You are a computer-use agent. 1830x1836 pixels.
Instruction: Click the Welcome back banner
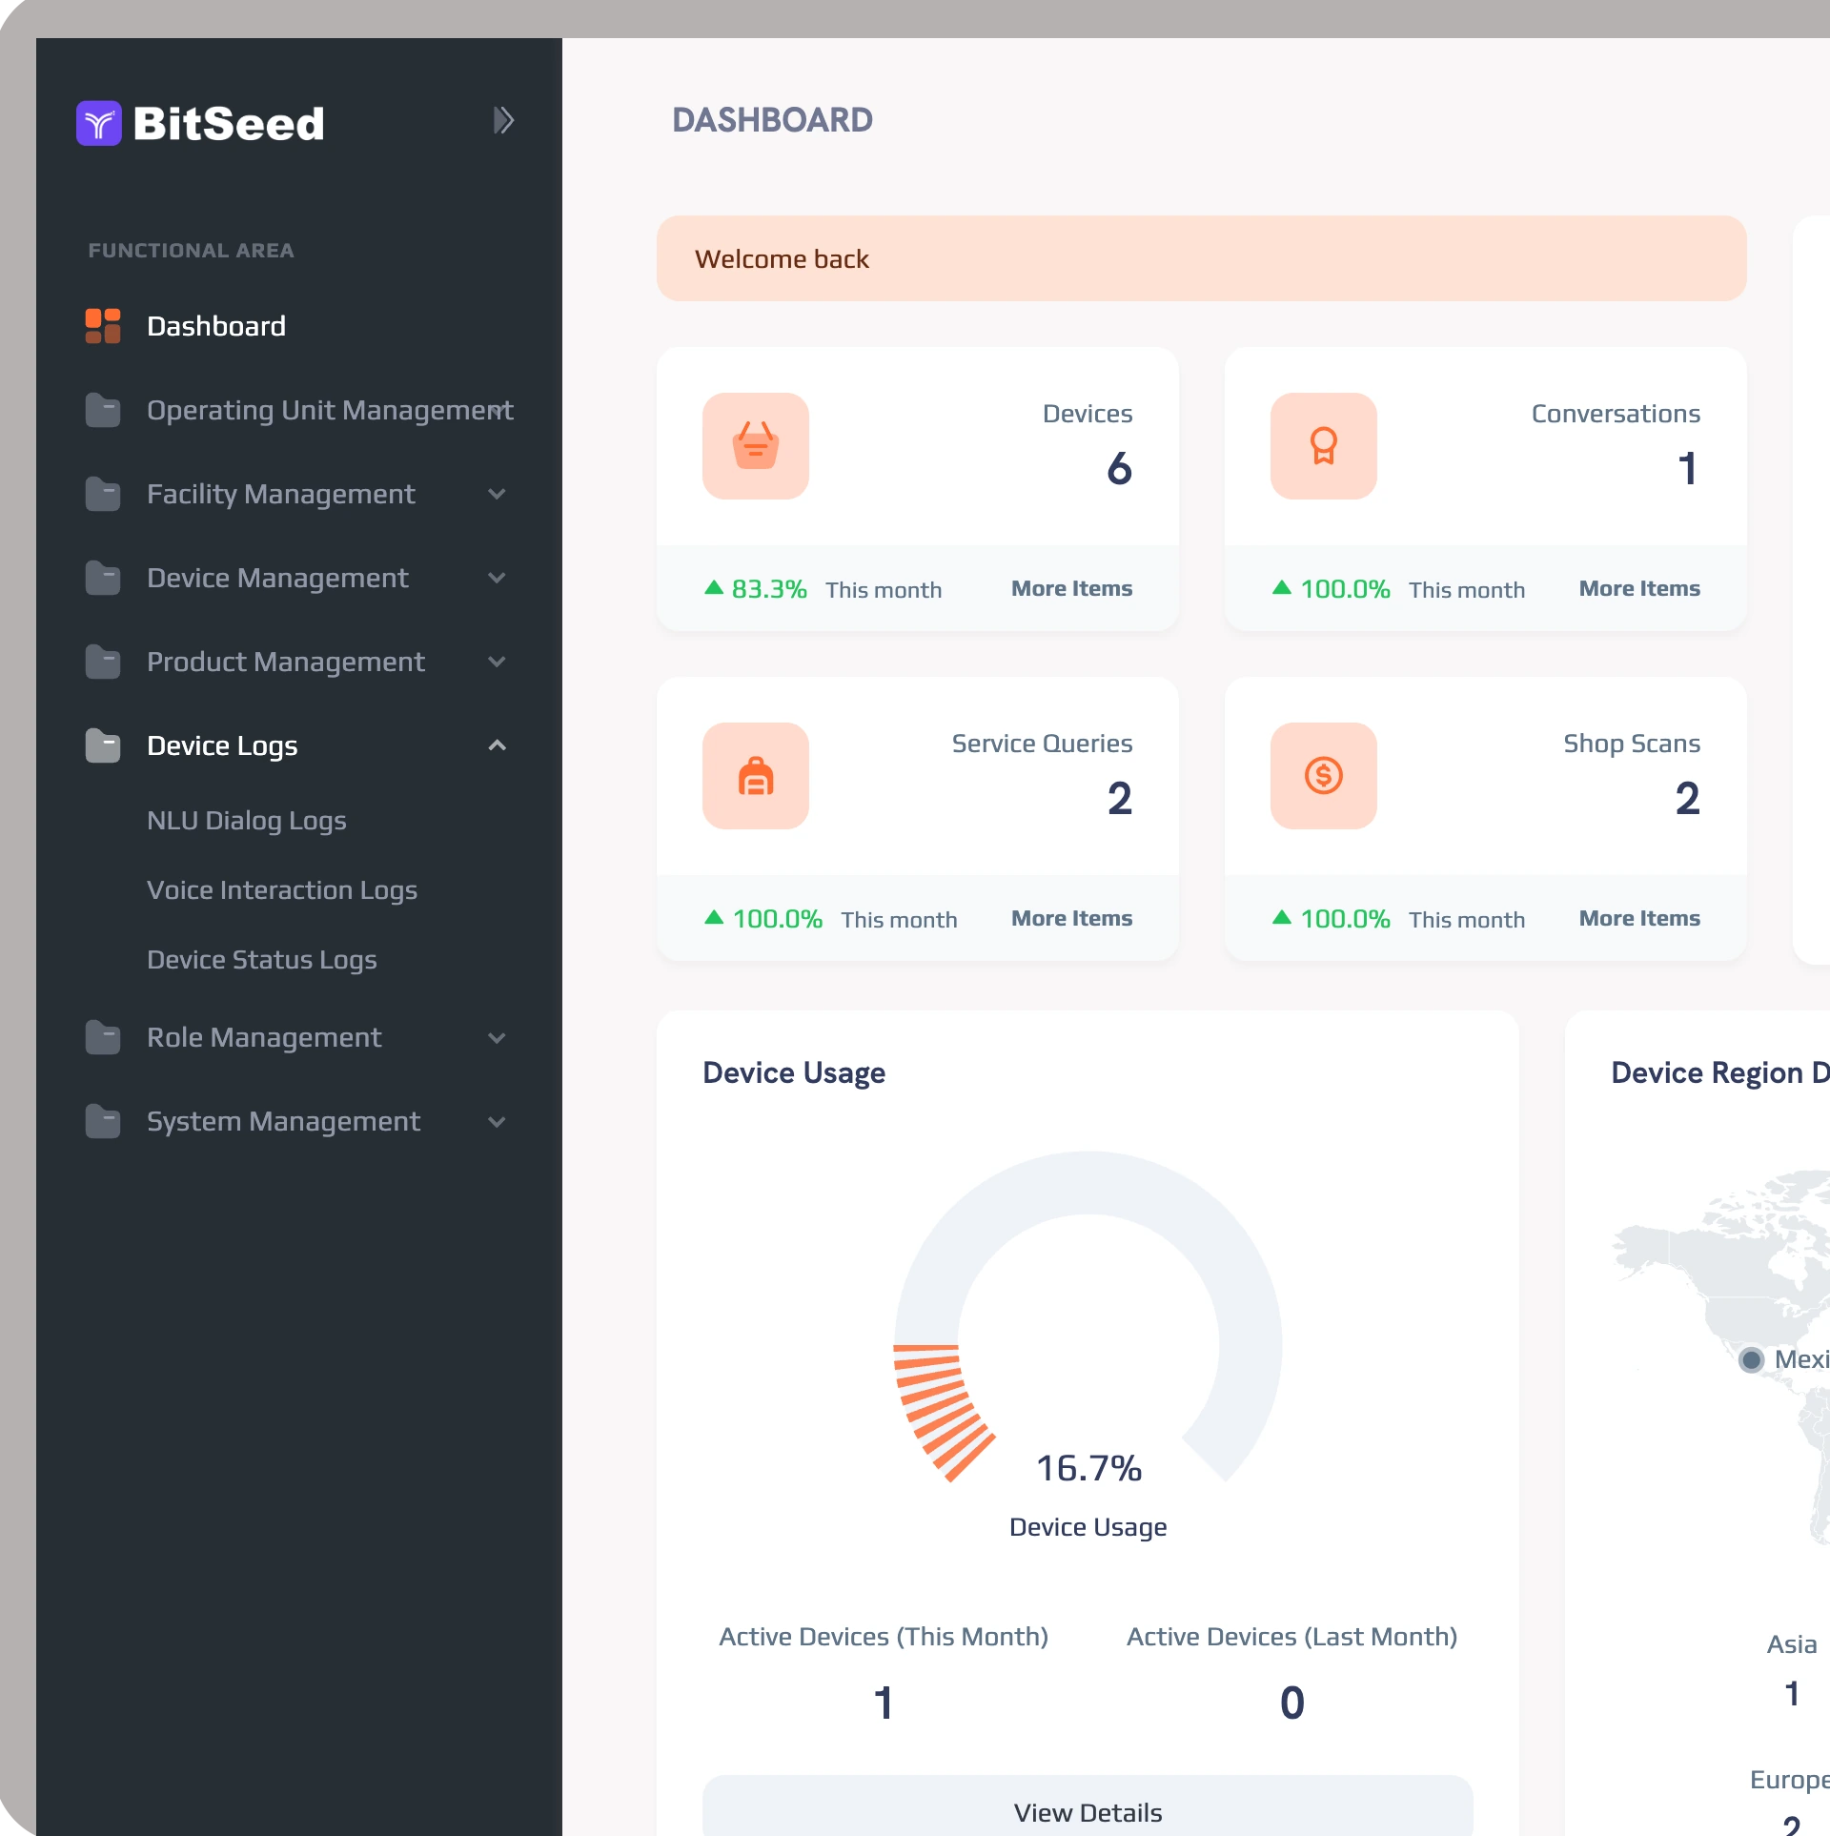pos(1201,258)
